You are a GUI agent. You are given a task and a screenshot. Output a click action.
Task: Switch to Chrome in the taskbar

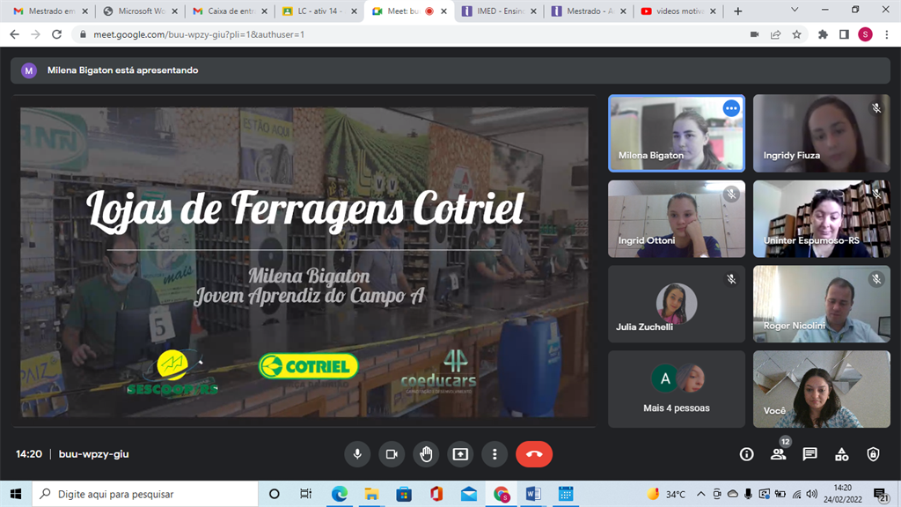click(x=501, y=494)
